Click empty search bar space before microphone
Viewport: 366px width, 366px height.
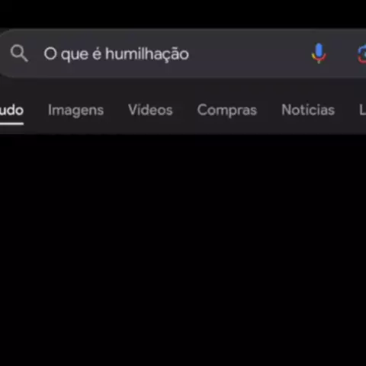(x=249, y=54)
